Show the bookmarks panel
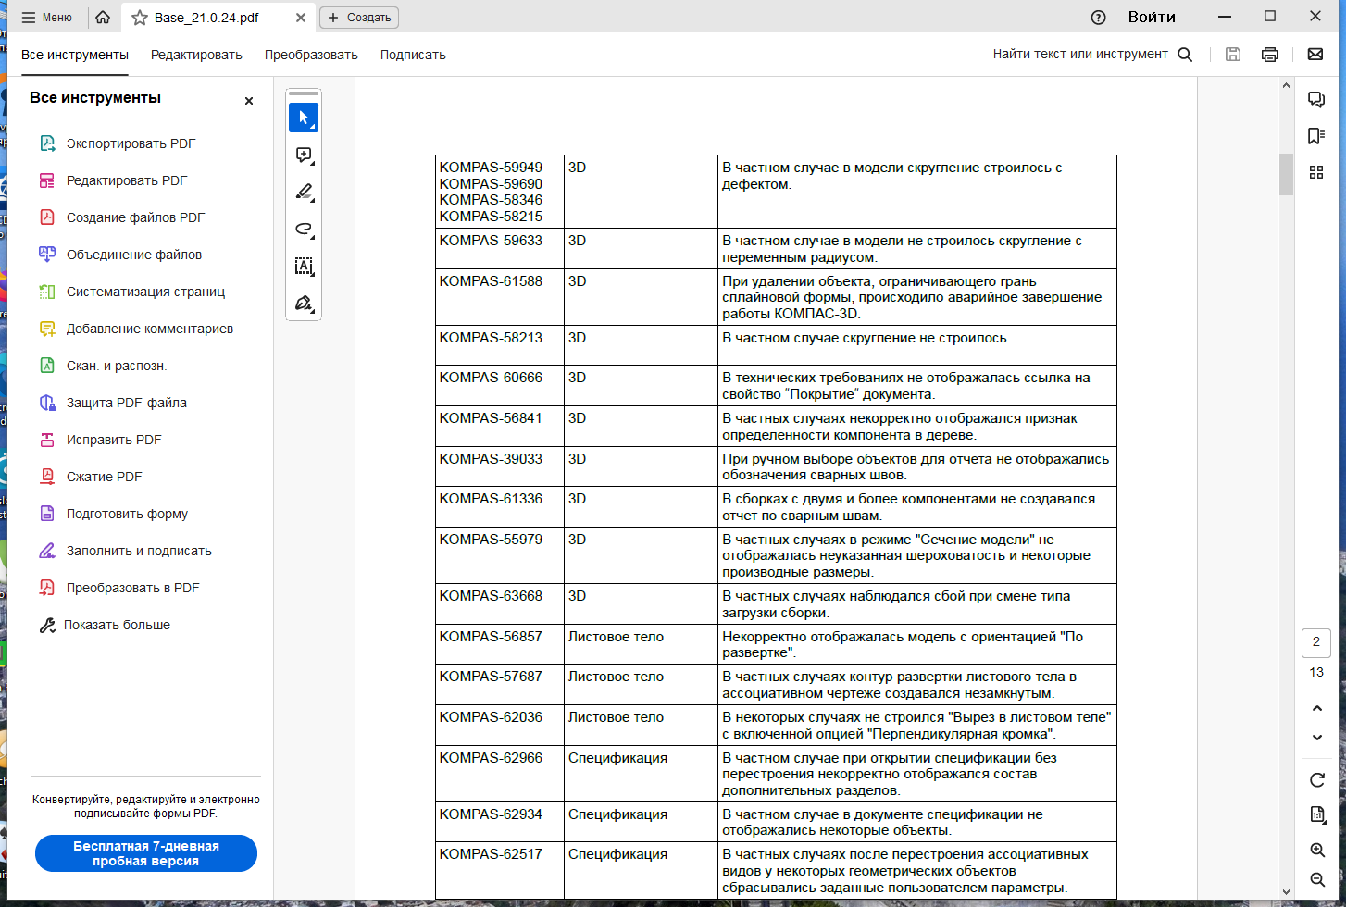 1315,136
